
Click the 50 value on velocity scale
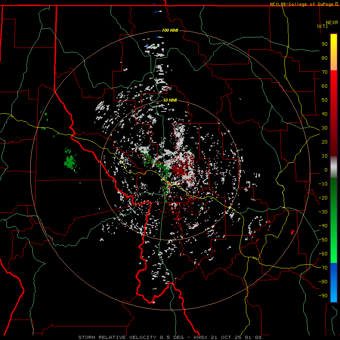click(x=325, y=100)
